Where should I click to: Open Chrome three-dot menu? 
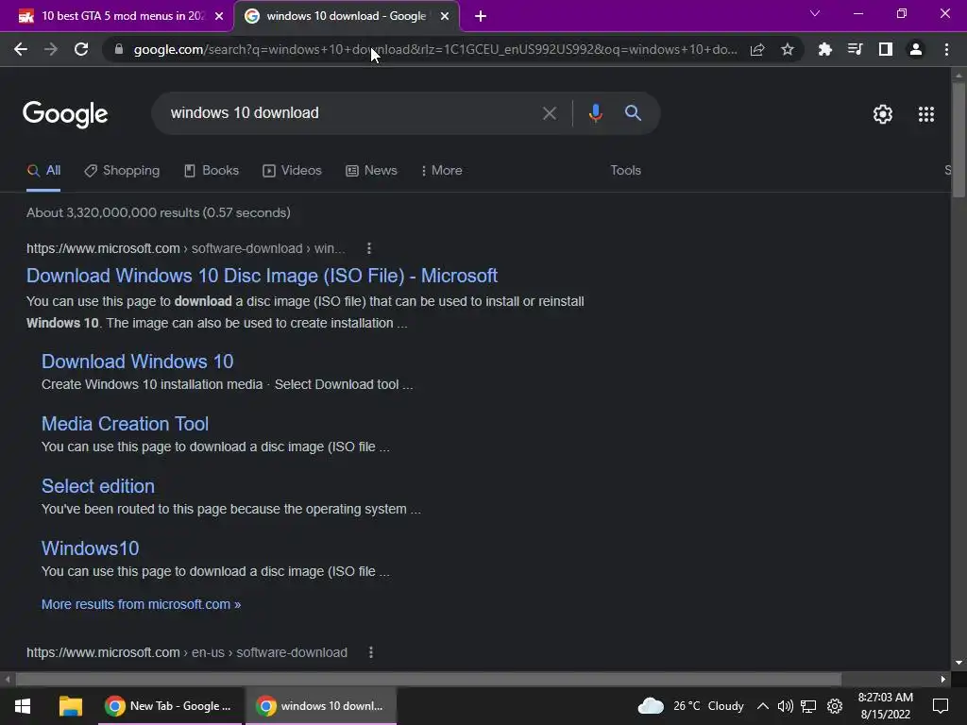coord(946,49)
